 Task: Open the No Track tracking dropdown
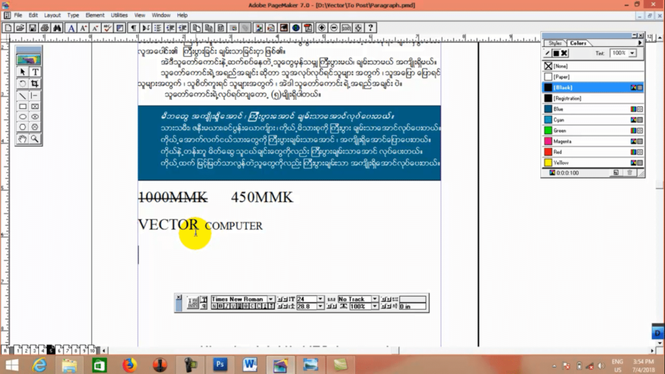374,299
